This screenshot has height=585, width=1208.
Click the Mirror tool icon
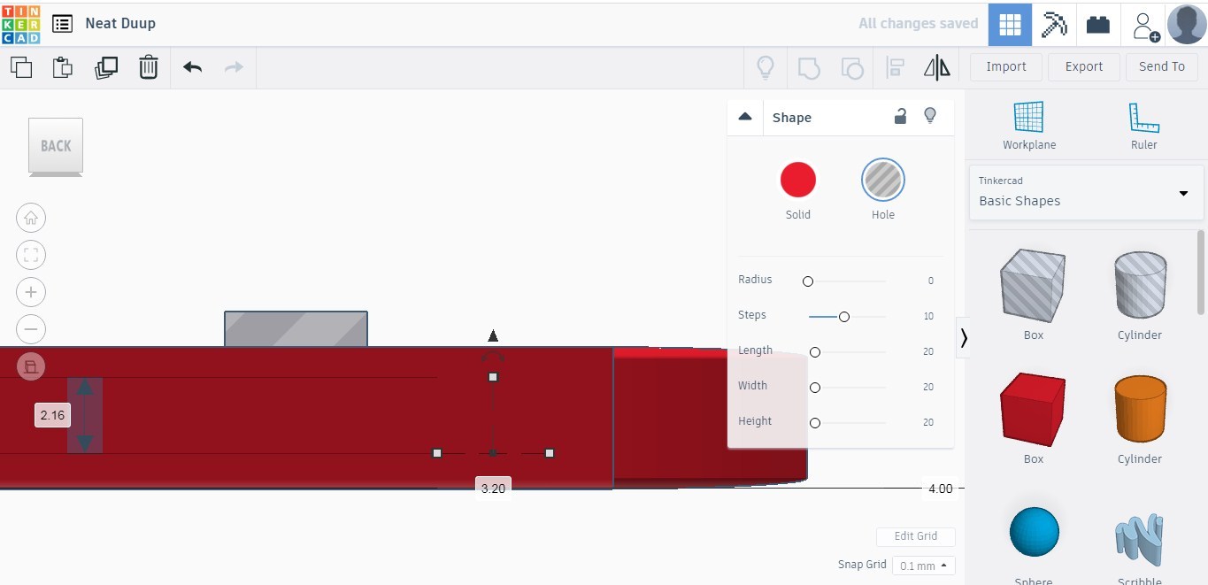[x=936, y=67]
